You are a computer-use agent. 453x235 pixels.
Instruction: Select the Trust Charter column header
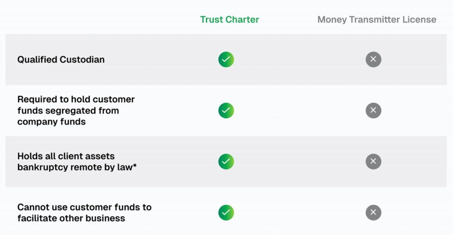tap(230, 19)
